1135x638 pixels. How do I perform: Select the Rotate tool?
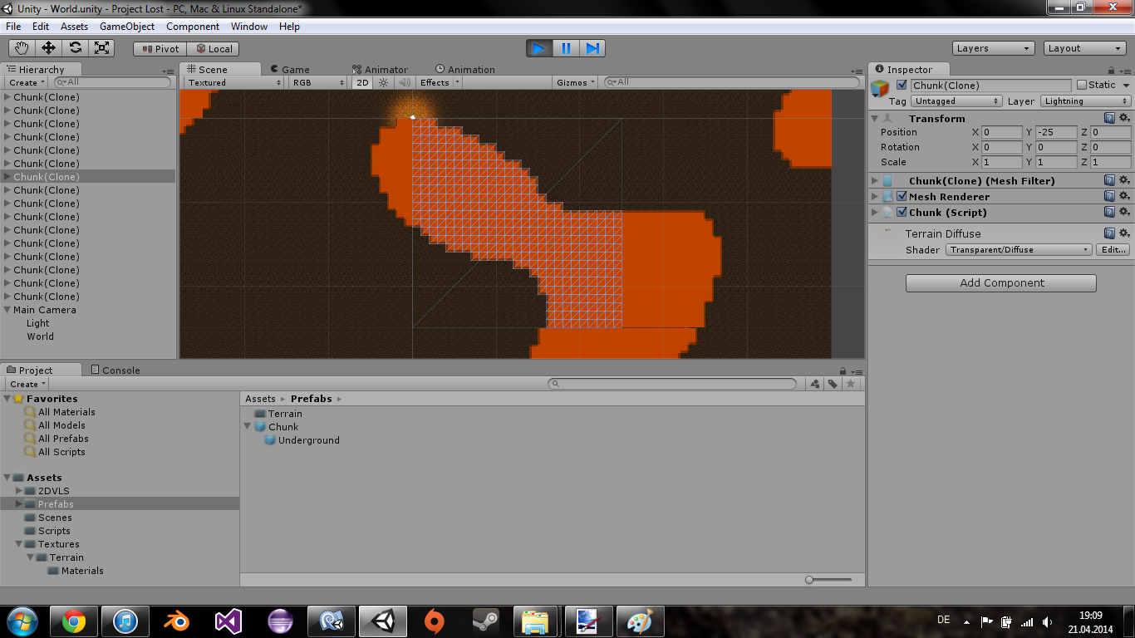75,48
